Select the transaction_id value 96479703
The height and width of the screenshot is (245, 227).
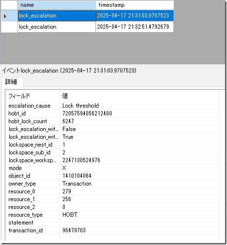[x=74, y=230]
